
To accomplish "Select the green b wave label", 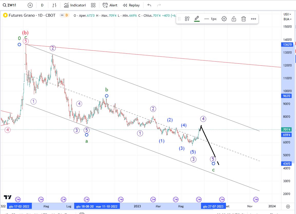I will (107, 90).
